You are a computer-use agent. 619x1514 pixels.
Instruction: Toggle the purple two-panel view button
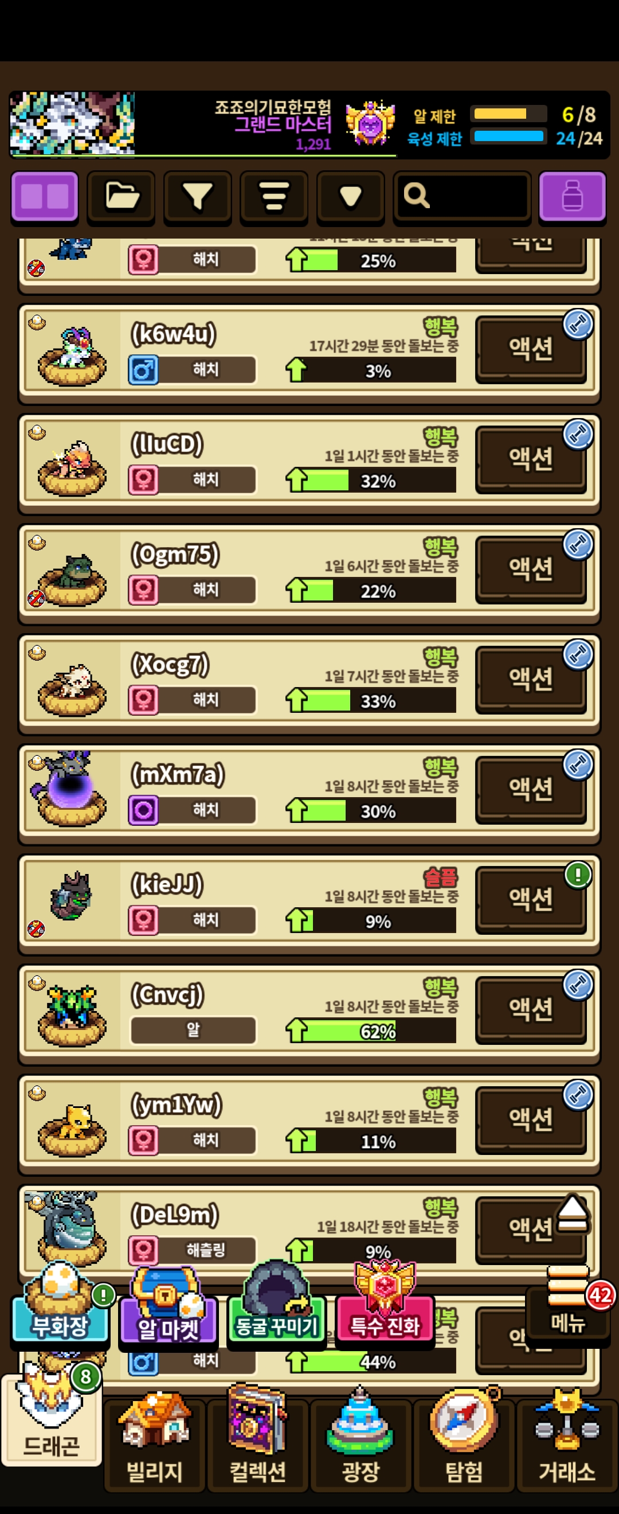coord(45,197)
